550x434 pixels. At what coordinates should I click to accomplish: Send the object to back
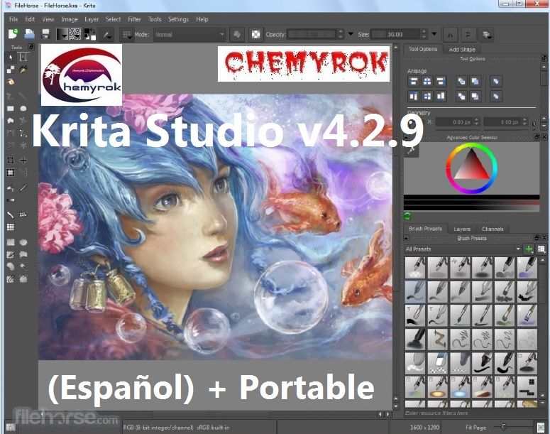(x=461, y=96)
